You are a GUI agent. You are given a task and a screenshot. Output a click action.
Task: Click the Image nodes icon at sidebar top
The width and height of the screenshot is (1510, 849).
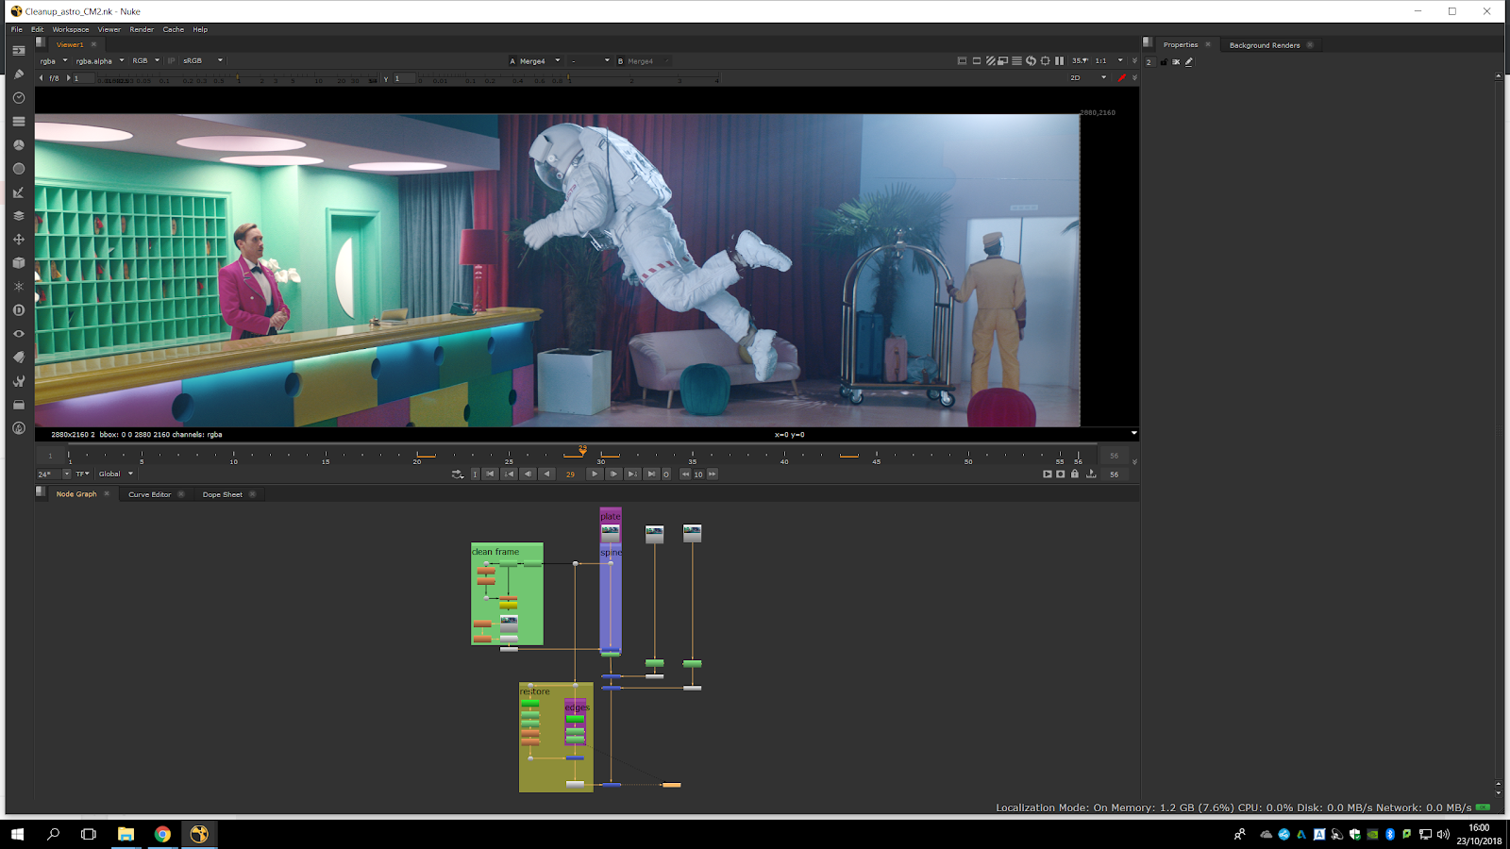tap(18, 51)
